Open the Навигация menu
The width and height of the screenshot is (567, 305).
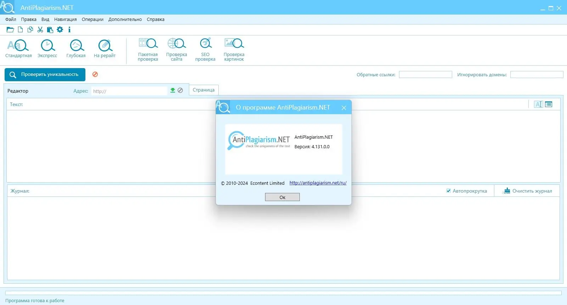(x=66, y=20)
